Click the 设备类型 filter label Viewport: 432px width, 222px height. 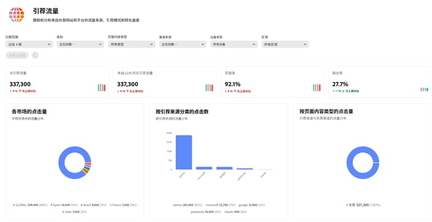tap(217, 37)
